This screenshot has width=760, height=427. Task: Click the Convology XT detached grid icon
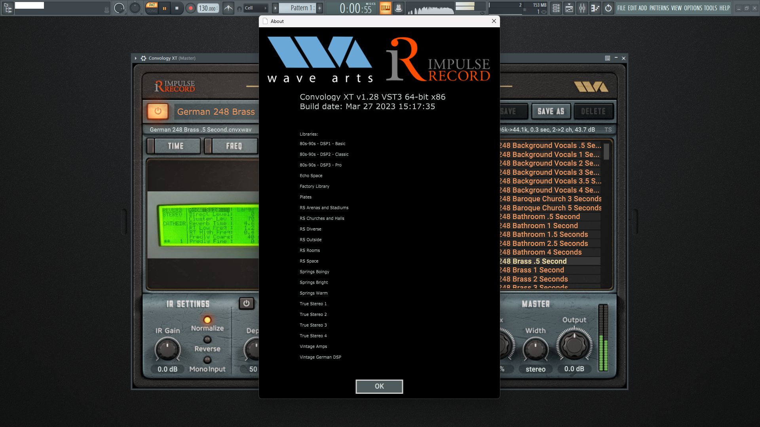point(607,58)
